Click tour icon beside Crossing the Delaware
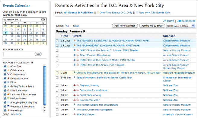The height and width of the screenshot is (118, 198). click(x=75, y=72)
